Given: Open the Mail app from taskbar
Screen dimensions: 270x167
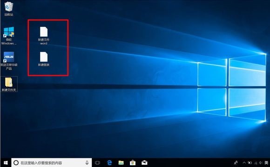Looking at the screenshot, I should click(144, 162).
